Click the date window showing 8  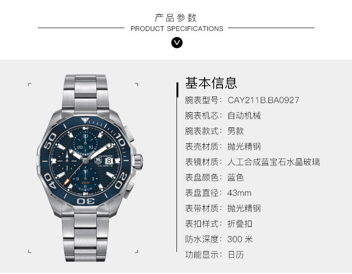click(109, 161)
